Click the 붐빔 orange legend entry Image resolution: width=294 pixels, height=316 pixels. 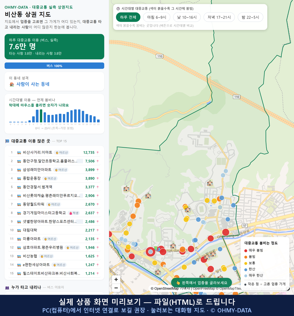(x=250, y=257)
